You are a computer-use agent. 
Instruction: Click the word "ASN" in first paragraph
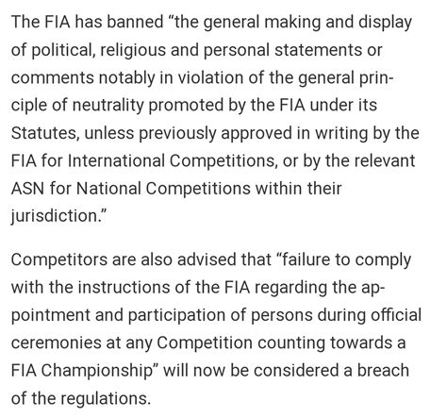click(27, 189)
